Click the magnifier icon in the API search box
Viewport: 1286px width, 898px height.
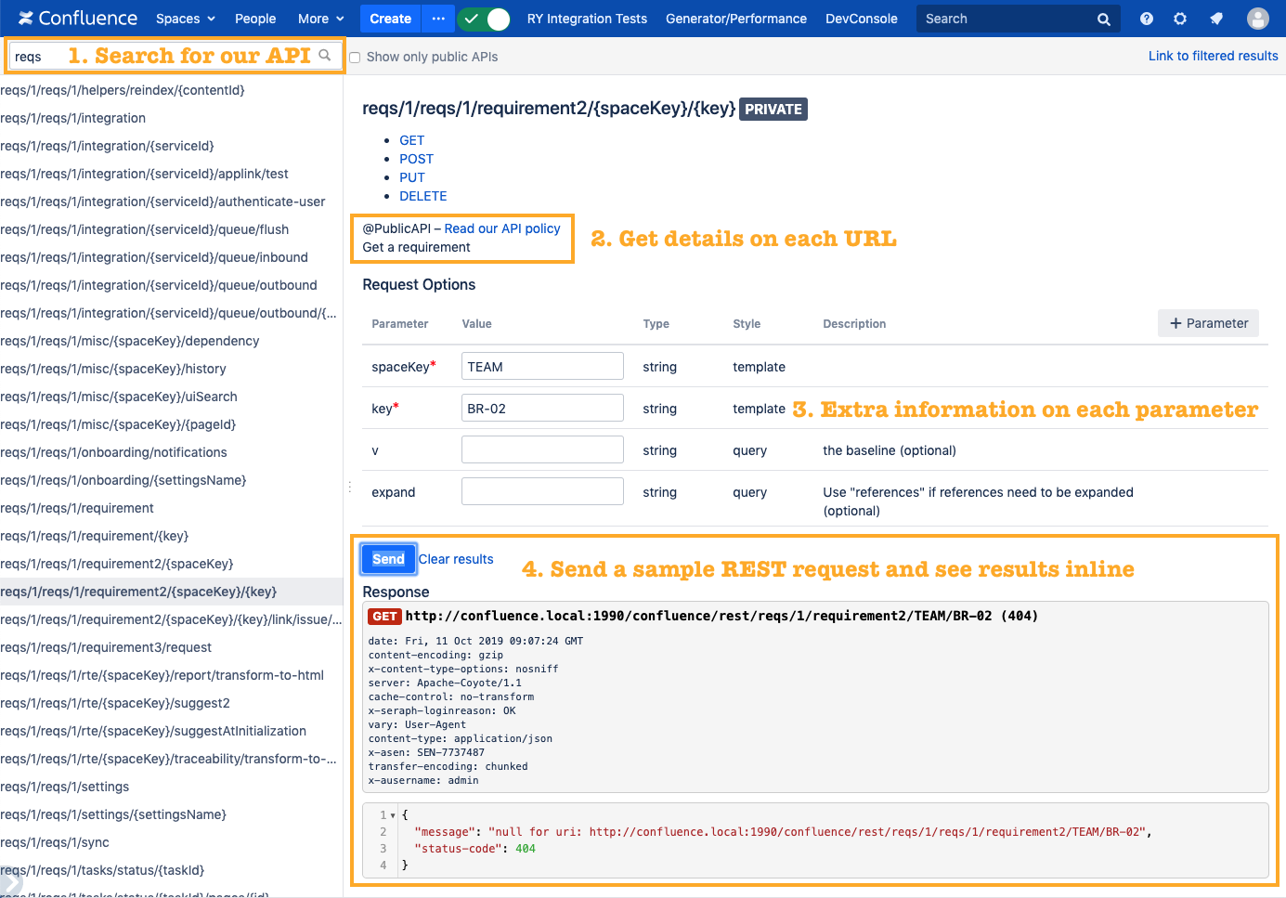(x=325, y=56)
